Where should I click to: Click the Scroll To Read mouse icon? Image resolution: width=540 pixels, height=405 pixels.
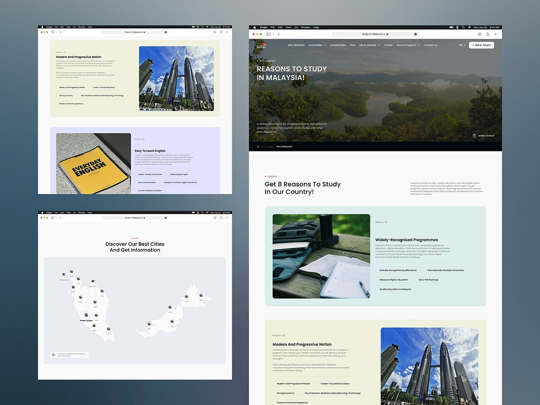click(474, 135)
